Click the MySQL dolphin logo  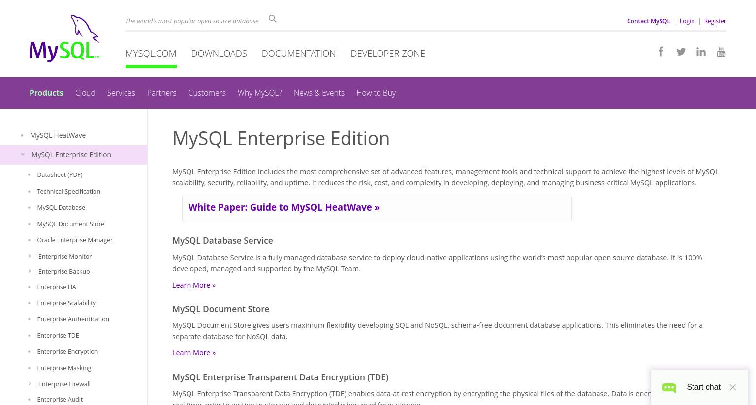pyautogui.click(x=64, y=38)
